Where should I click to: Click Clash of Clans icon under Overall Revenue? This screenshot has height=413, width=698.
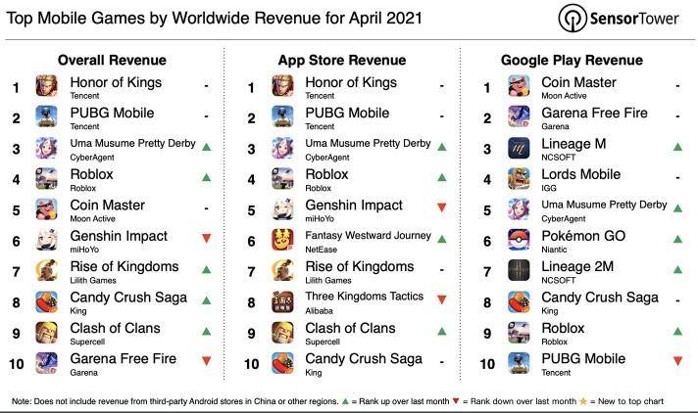coord(47,334)
